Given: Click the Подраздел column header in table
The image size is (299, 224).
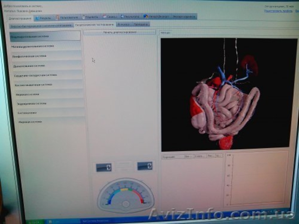Looking at the screenshot, I should (172, 156).
